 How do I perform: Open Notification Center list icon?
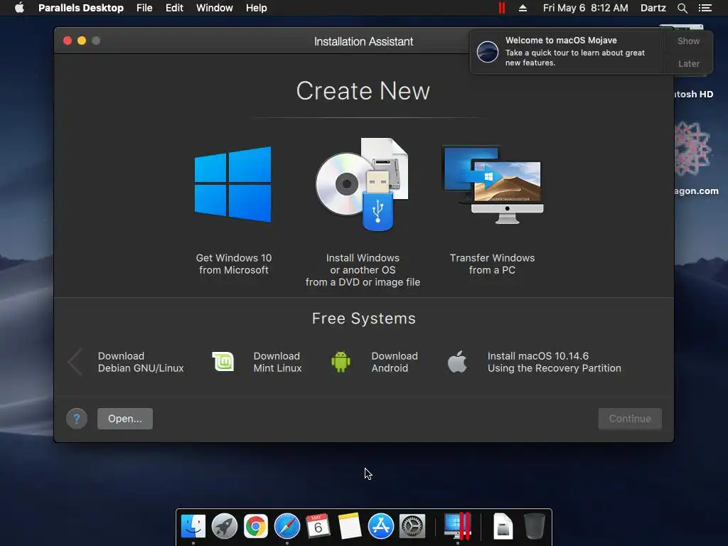tap(705, 8)
